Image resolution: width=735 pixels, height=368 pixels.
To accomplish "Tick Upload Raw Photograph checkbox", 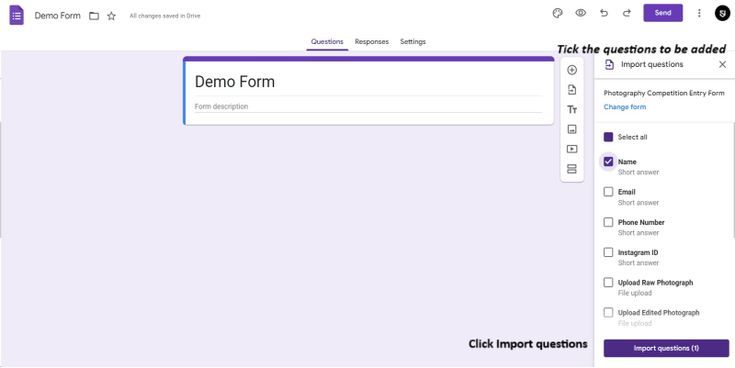I will tap(608, 283).
